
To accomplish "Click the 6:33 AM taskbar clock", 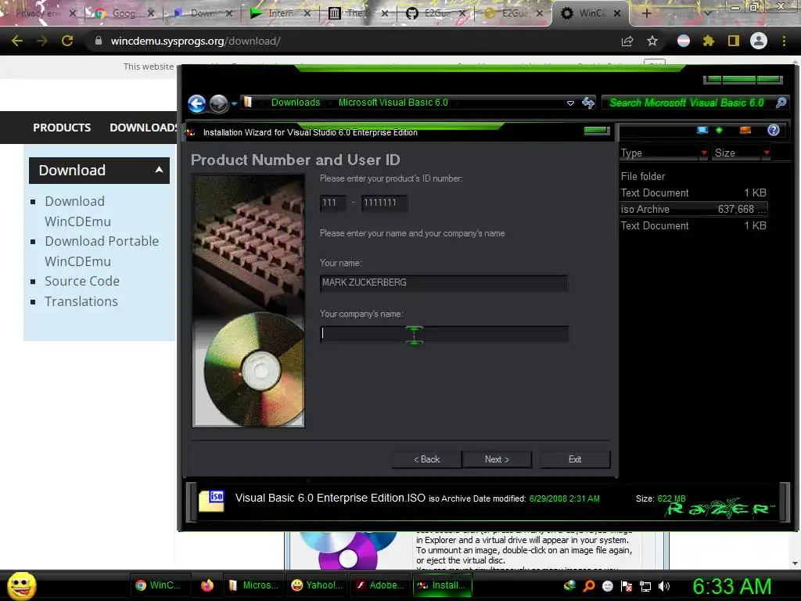I will click(x=731, y=586).
